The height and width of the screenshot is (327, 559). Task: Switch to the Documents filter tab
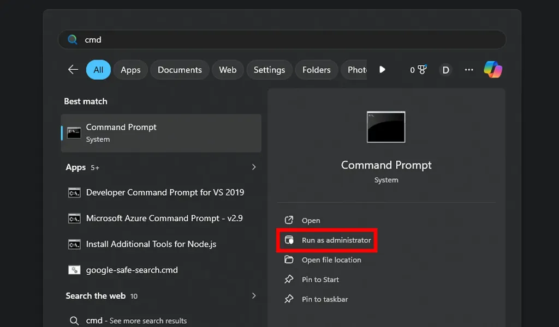click(180, 70)
